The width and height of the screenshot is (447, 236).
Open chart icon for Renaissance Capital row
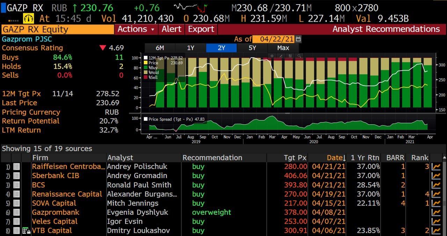(x=436, y=194)
